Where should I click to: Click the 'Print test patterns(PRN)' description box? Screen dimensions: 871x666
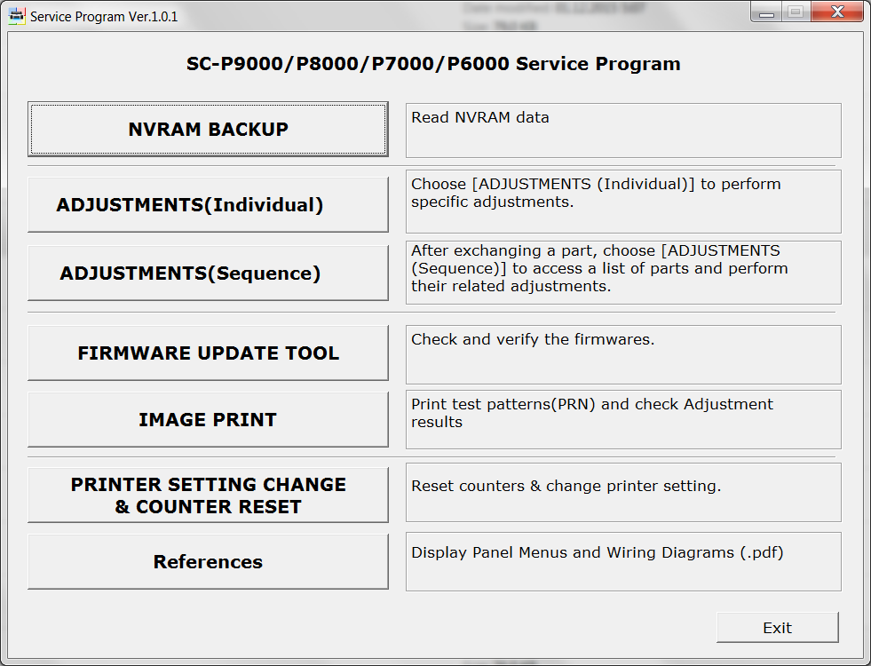point(622,414)
